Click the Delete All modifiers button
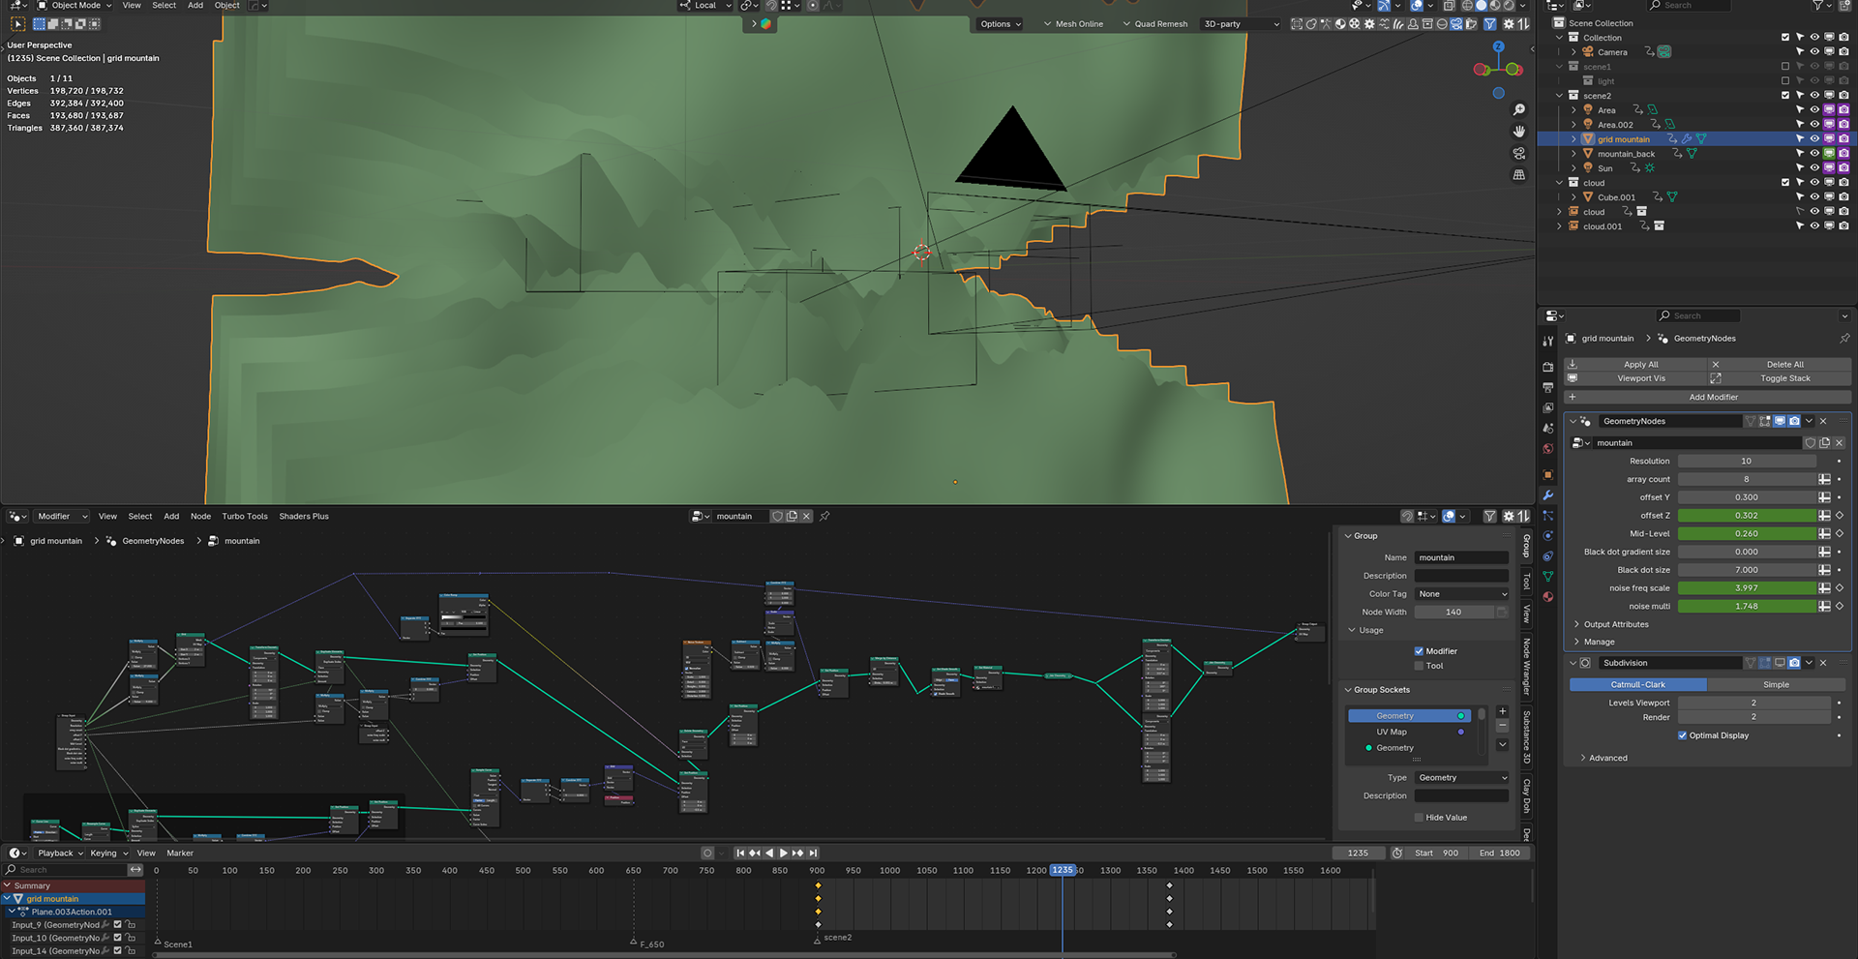Image resolution: width=1858 pixels, height=959 pixels. [1782, 365]
